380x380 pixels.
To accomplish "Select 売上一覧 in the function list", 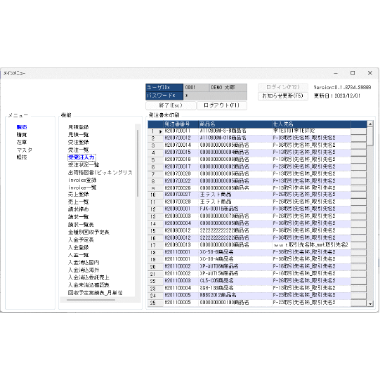I will click(x=78, y=202).
